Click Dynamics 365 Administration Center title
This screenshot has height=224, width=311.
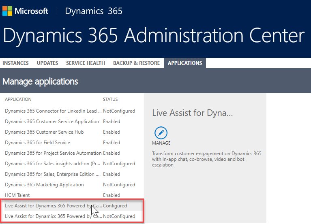point(154,36)
